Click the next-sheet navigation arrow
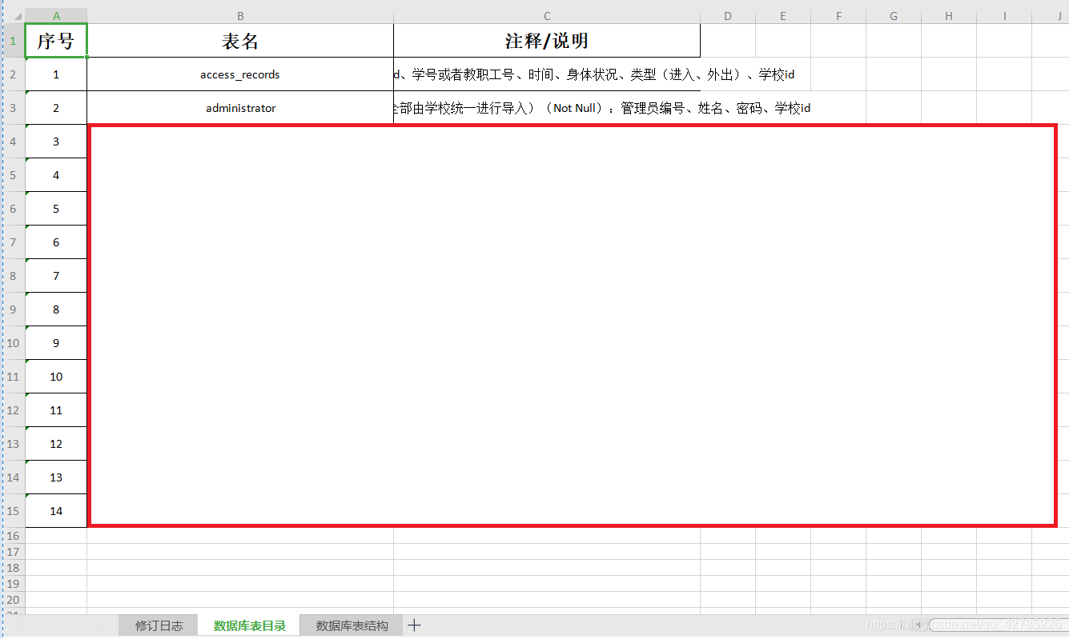1069x639 pixels. click(70, 625)
